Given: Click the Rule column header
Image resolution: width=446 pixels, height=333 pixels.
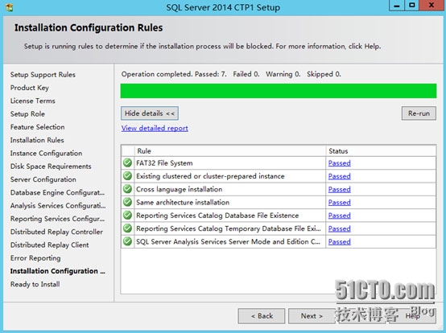Looking at the screenshot, I should coord(230,151).
